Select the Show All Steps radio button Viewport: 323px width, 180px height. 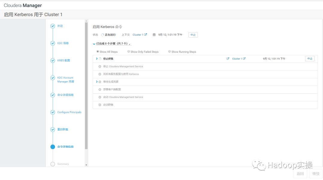(x=97, y=52)
